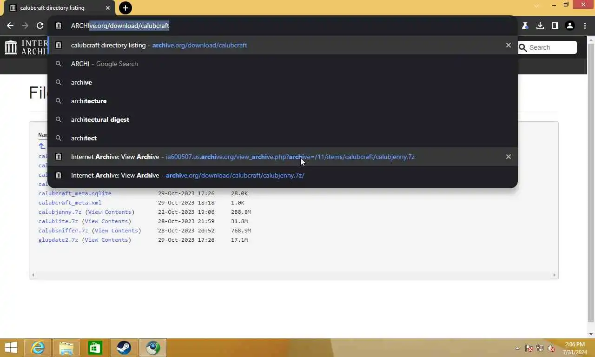Open the taskbar clock showing 2:06 PM
The width and height of the screenshot is (595, 357).
(x=575, y=348)
